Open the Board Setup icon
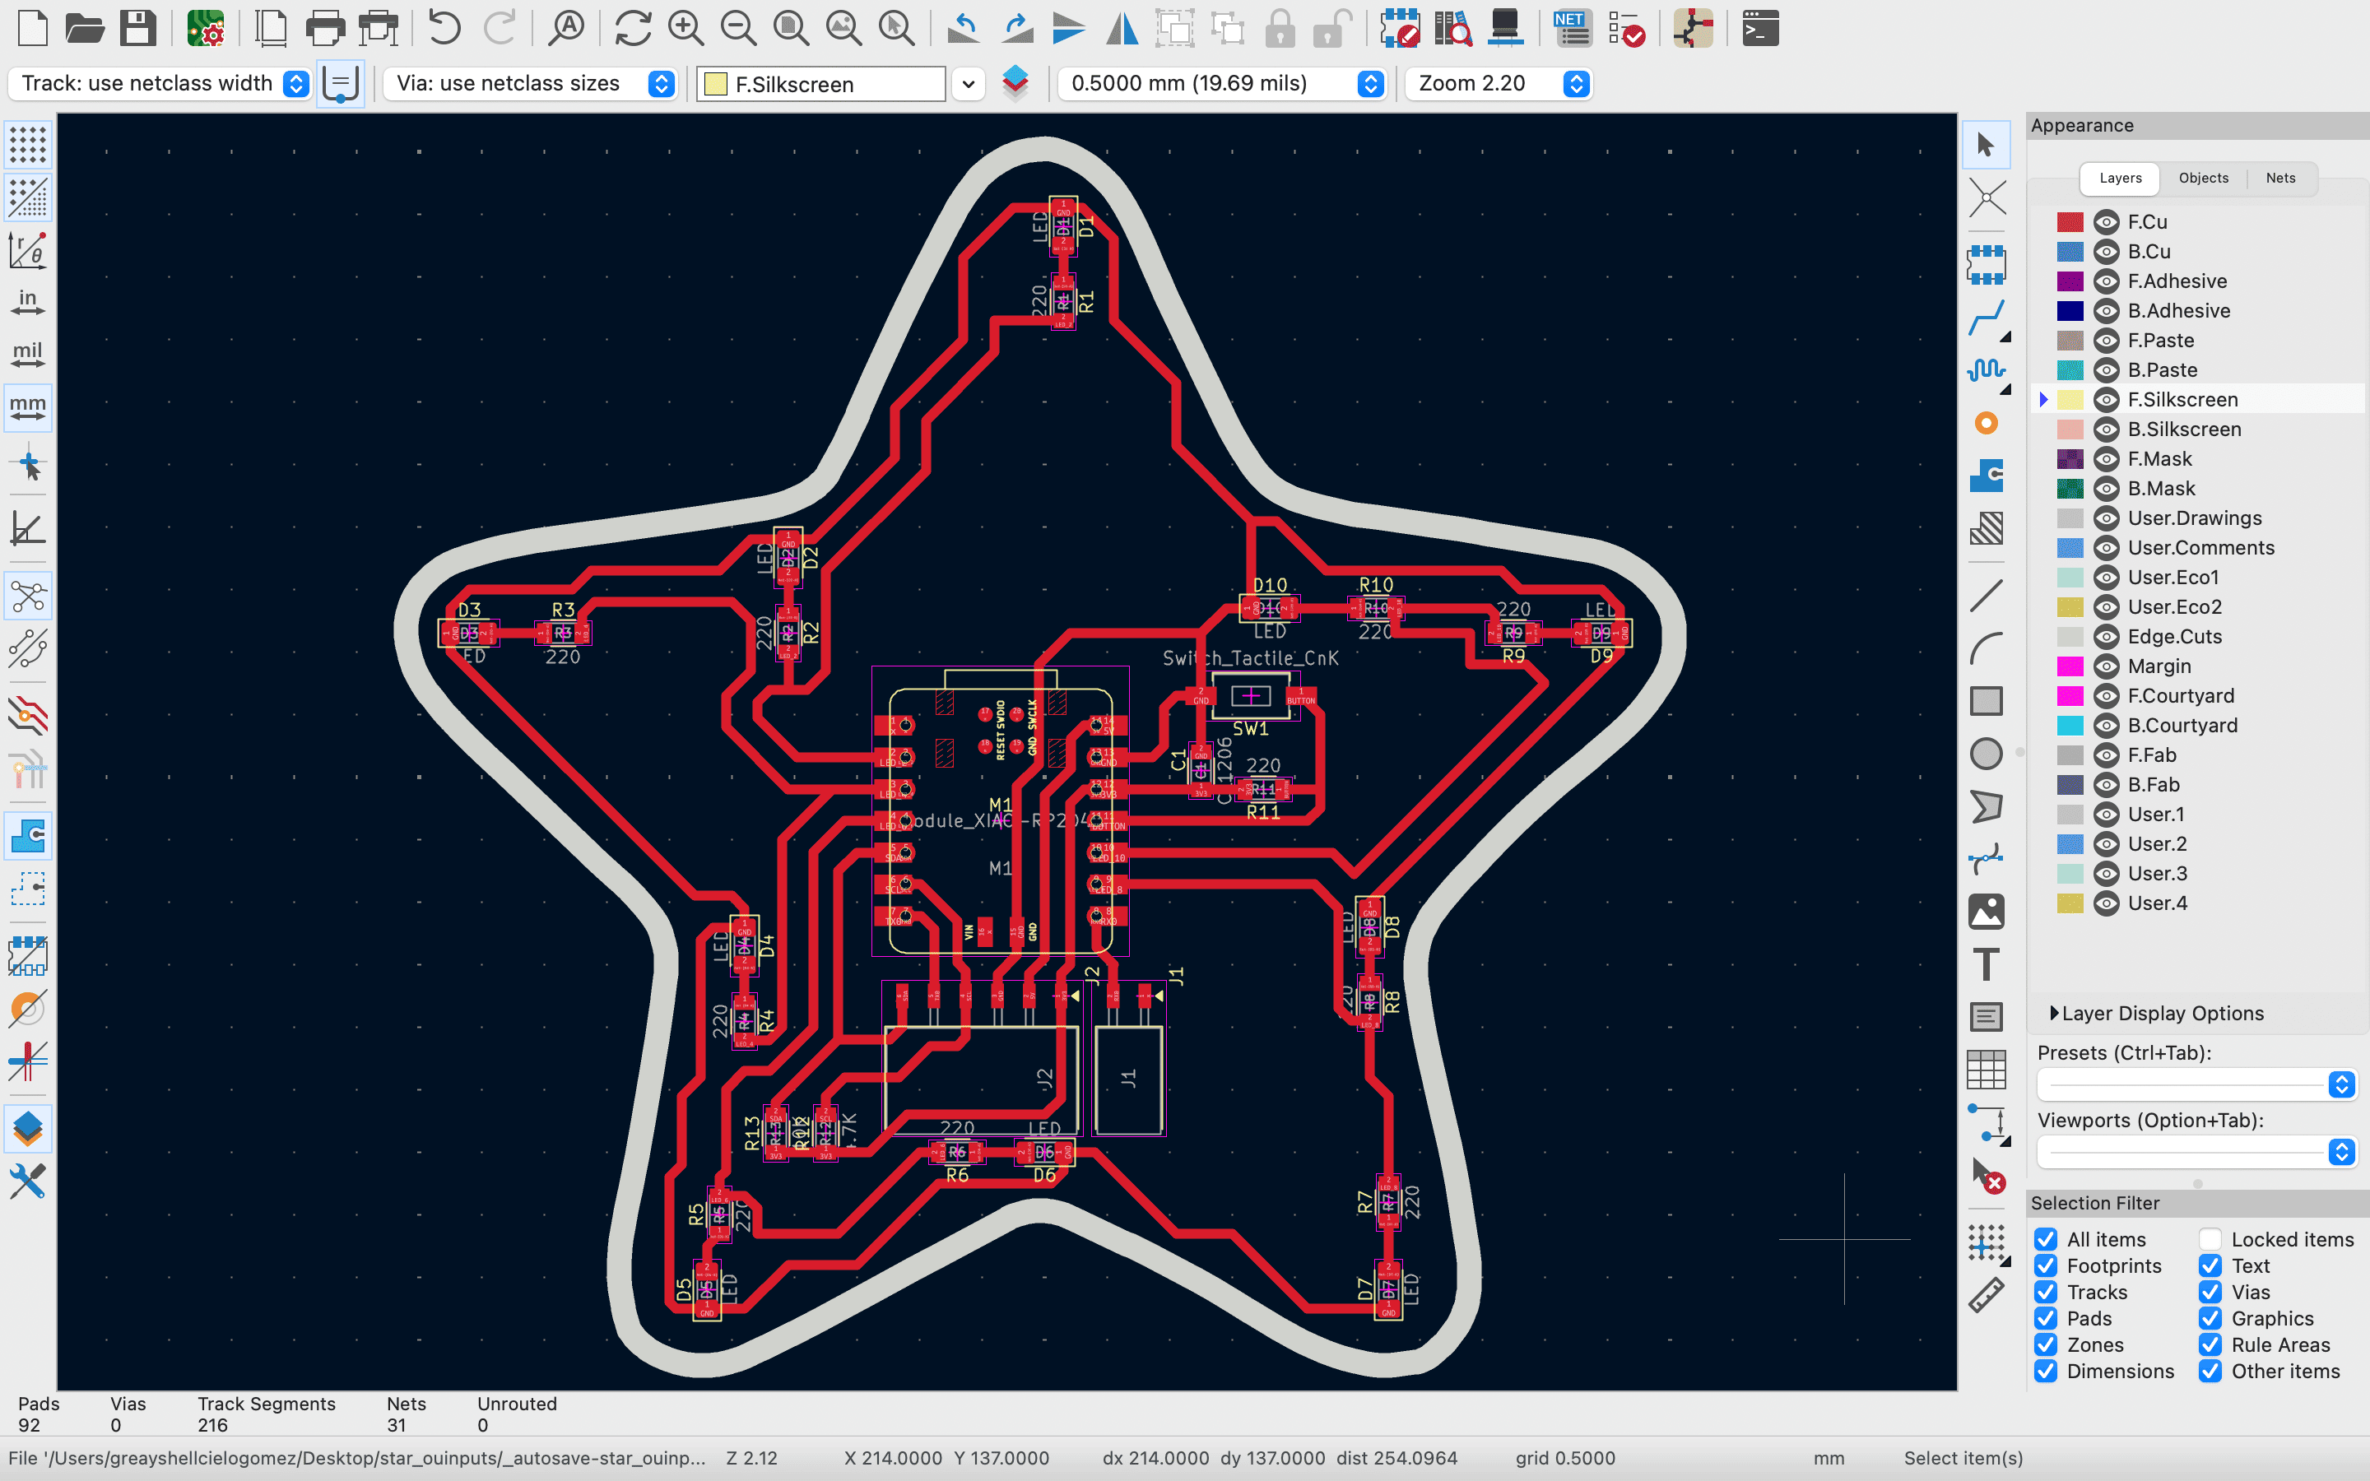 206,29
